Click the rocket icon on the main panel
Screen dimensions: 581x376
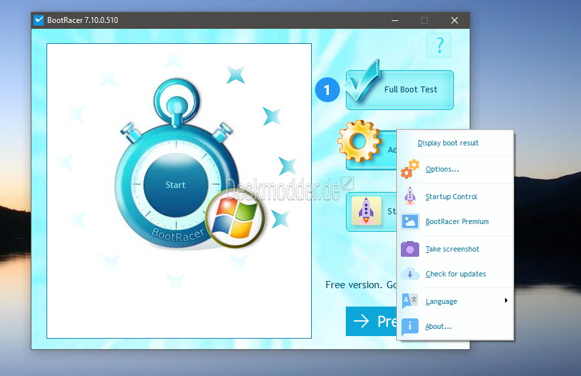coord(366,211)
